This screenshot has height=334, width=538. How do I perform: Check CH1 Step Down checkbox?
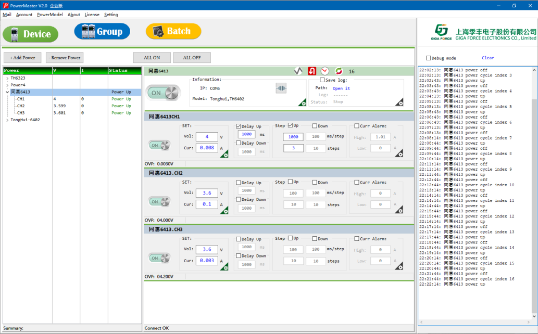click(x=315, y=126)
